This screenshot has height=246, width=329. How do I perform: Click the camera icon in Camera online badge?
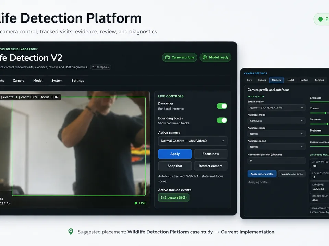[x=167, y=57]
